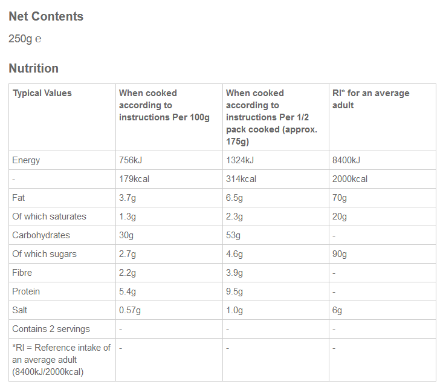Select the Energy row label
This screenshot has height=387, width=443.
point(26,160)
